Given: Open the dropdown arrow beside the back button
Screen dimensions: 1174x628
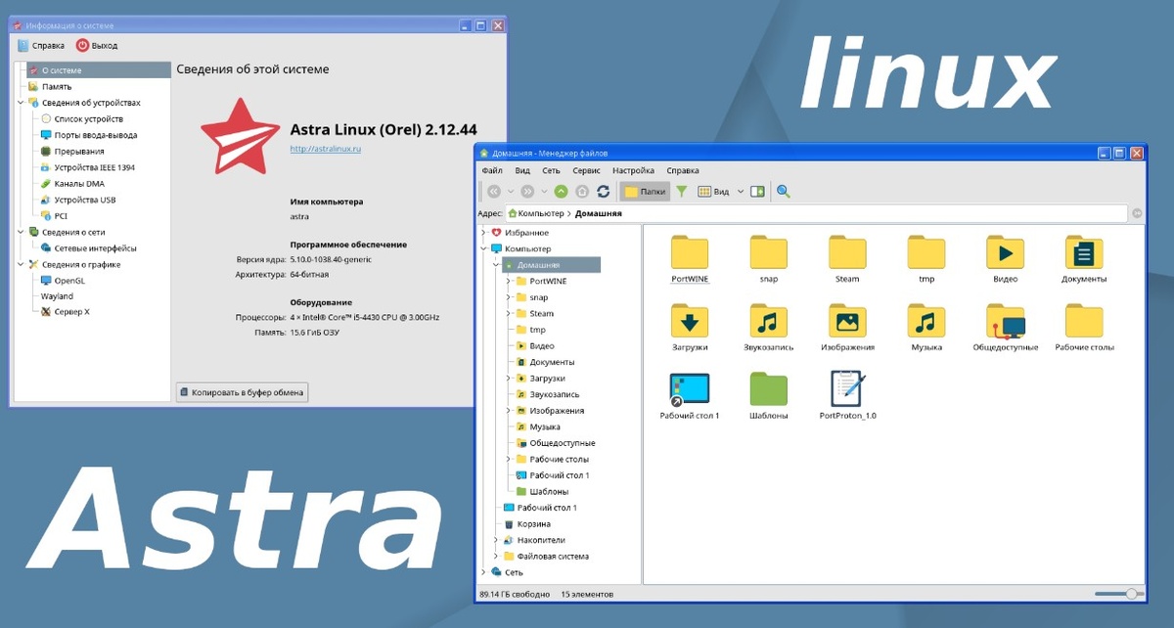Looking at the screenshot, I should (511, 192).
